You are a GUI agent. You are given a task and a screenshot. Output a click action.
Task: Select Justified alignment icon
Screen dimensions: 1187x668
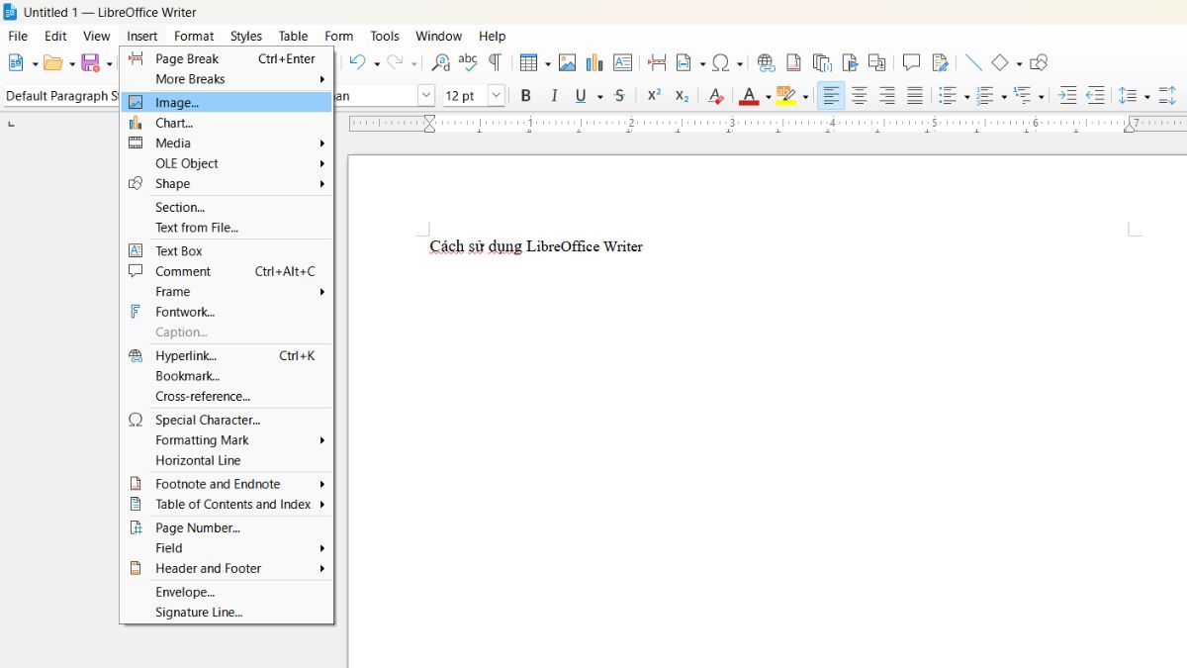915,96
